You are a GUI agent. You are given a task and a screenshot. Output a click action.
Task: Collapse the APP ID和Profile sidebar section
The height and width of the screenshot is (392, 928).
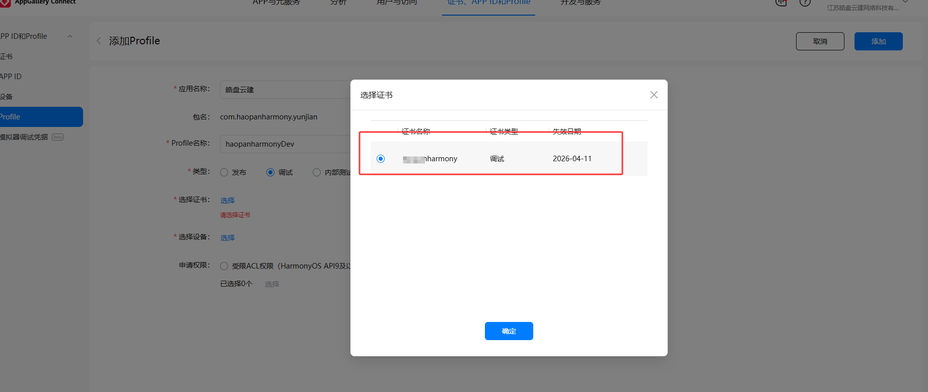click(70, 36)
